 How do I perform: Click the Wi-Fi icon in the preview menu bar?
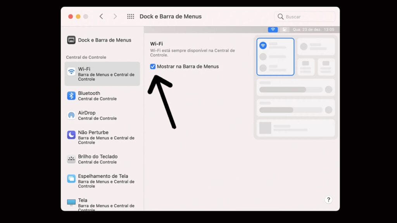pos(273,29)
